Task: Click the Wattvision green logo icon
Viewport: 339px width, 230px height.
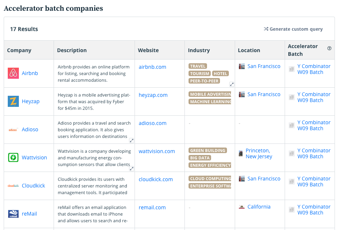Action: tap(13, 158)
